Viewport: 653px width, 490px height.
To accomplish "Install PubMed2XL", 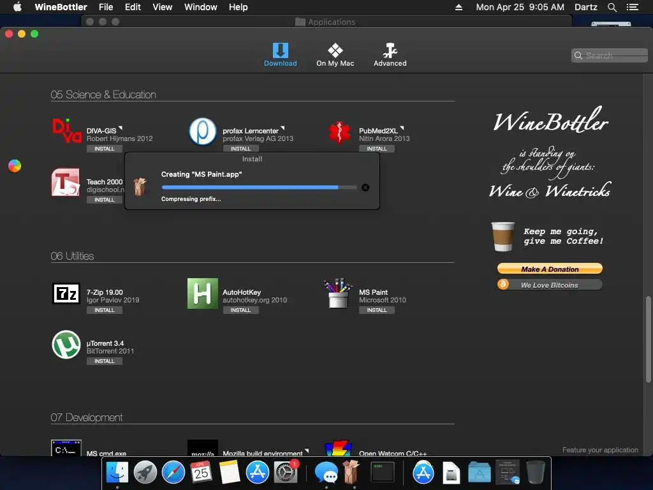I will click(377, 149).
